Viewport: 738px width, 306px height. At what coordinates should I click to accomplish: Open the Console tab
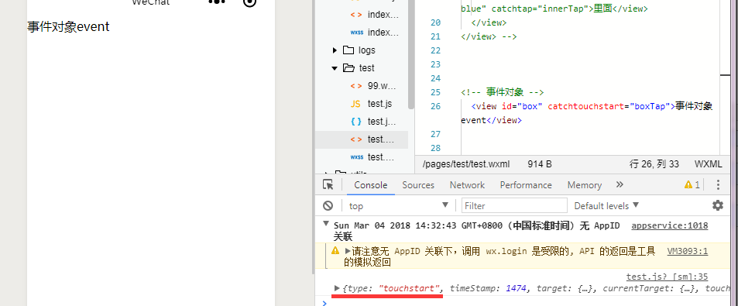tap(371, 185)
